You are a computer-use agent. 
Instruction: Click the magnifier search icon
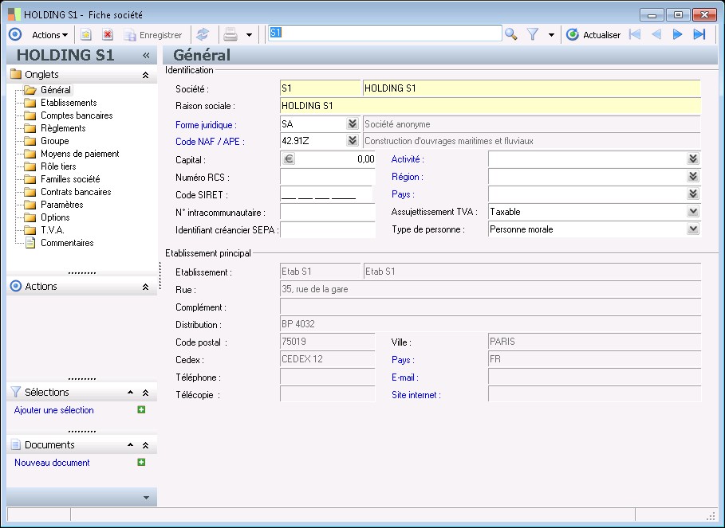[x=511, y=34]
